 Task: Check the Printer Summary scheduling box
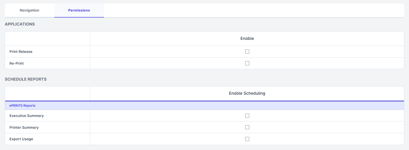pyautogui.click(x=247, y=127)
